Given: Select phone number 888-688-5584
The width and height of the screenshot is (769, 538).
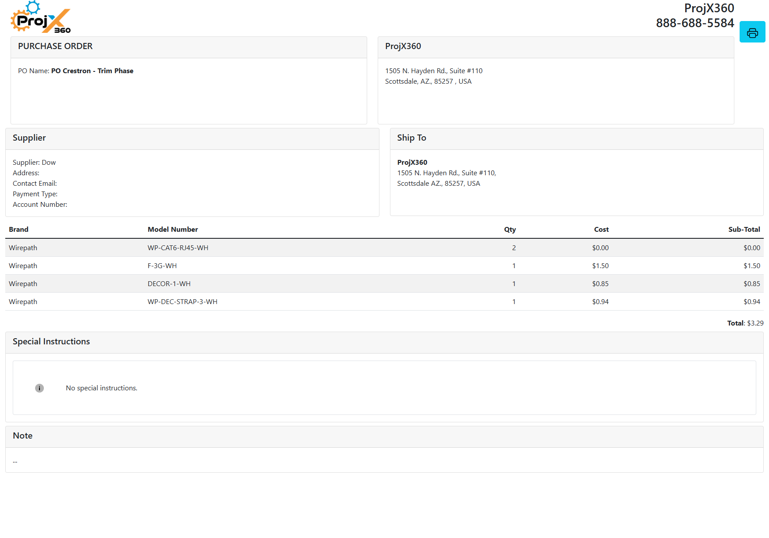Looking at the screenshot, I should (x=695, y=23).
